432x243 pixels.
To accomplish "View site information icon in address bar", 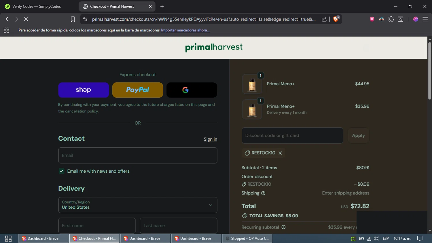I will pos(85,19).
